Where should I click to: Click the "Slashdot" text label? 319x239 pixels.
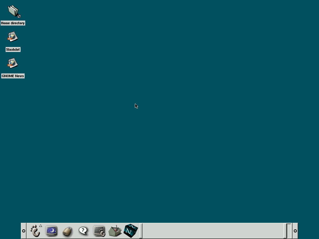13,49
